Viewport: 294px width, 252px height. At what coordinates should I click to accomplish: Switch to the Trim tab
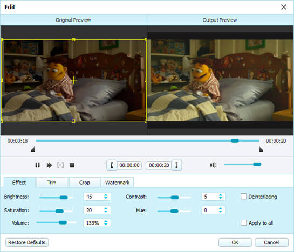[x=52, y=183]
